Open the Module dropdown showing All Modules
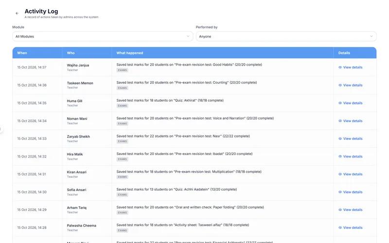389x243 pixels. (103, 36)
